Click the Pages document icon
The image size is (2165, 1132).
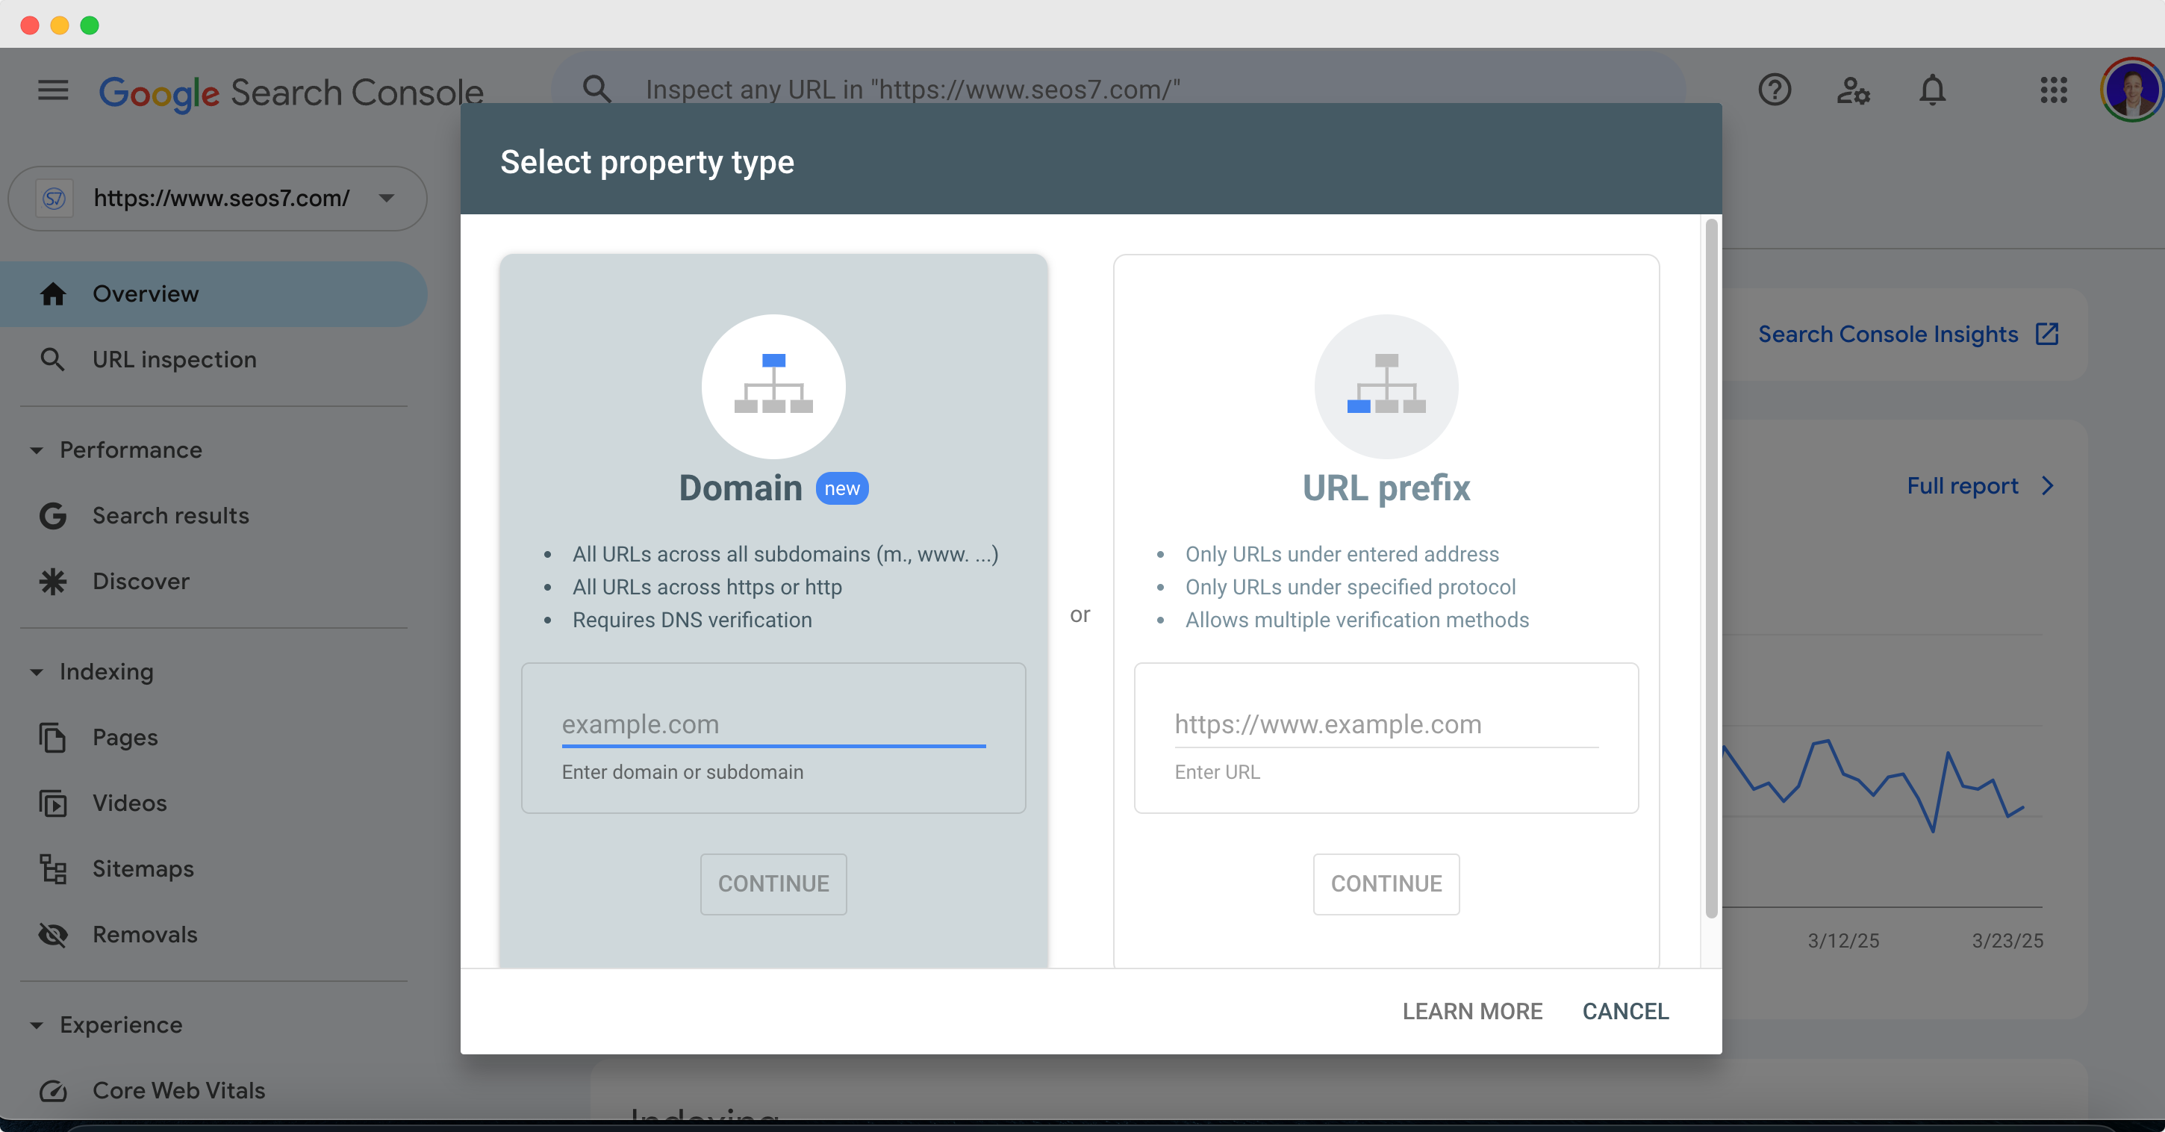point(53,737)
